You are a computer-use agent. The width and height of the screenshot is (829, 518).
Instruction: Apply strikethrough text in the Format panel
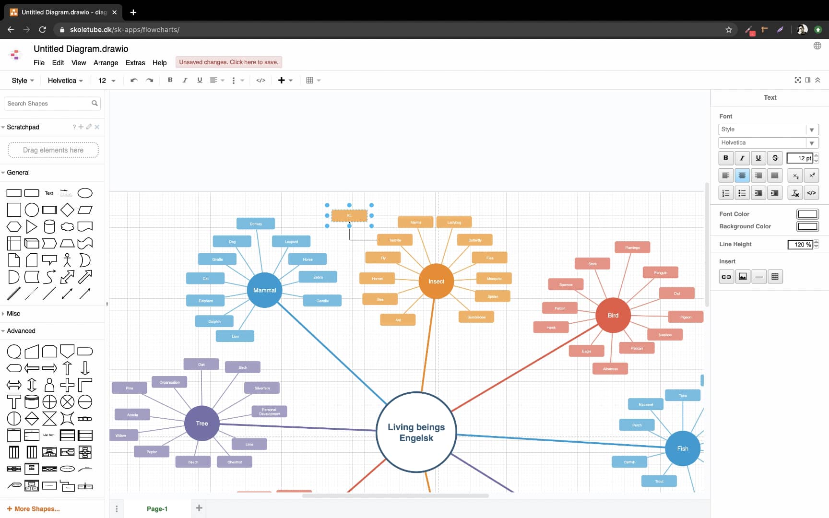pos(774,158)
